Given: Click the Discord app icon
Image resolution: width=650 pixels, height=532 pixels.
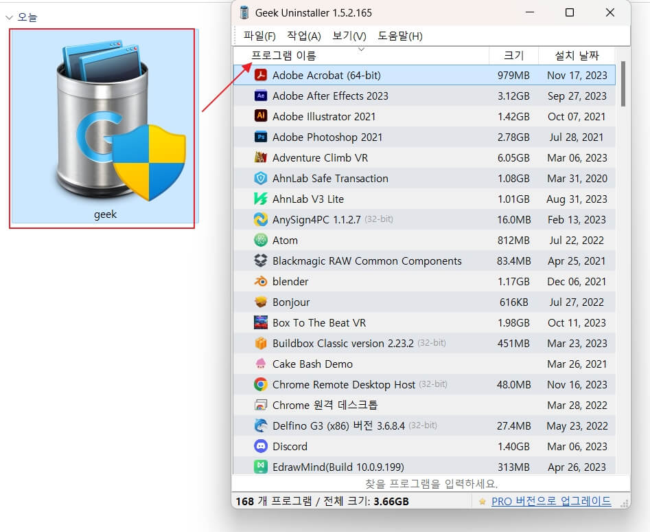Looking at the screenshot, I should coord(259,446).
